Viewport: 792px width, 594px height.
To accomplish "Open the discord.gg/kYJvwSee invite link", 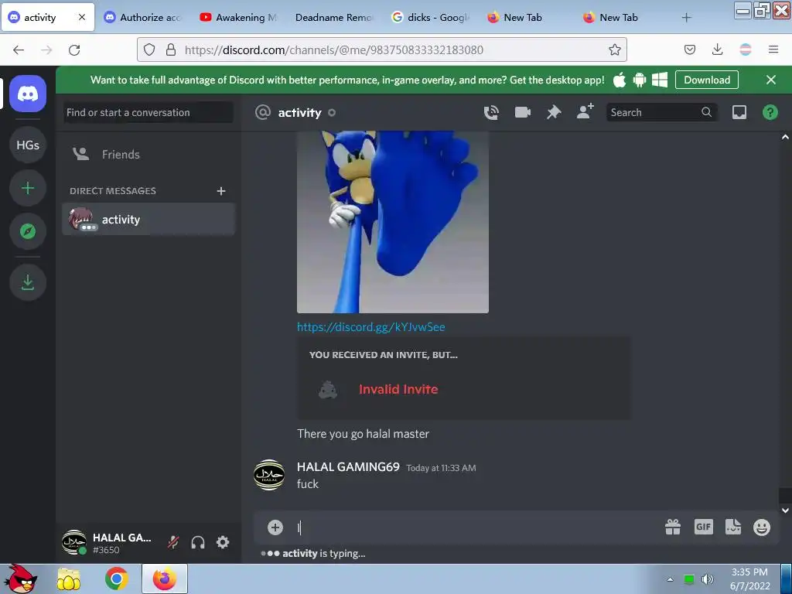I will click(370, 327).
